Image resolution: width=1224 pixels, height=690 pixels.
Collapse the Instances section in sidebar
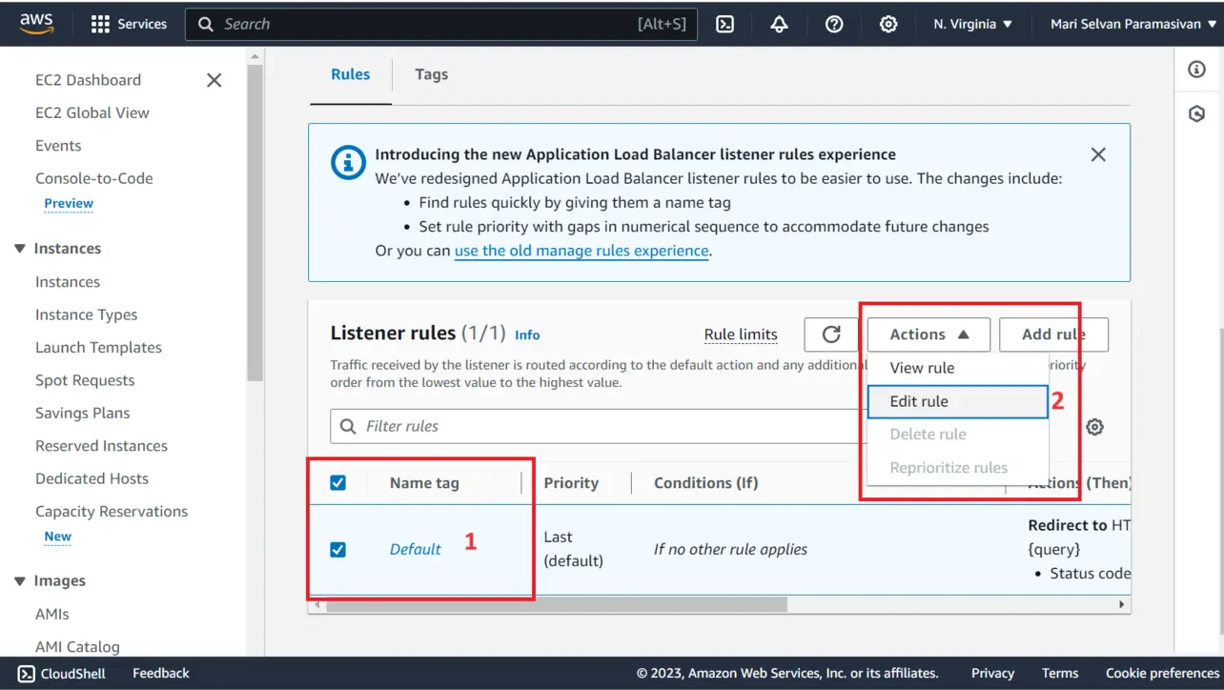click(20, 249)
